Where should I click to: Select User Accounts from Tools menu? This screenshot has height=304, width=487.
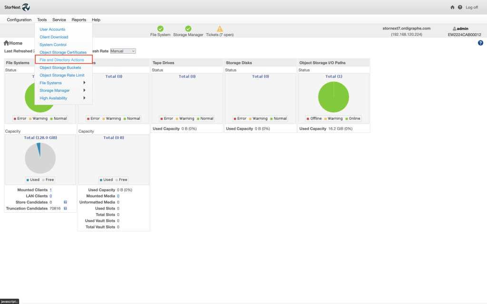click(52, 29)
